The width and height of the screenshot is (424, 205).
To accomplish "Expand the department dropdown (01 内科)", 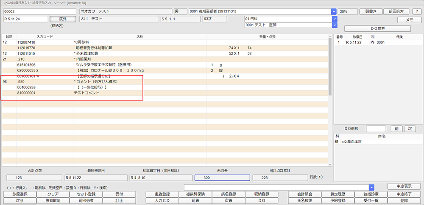I will pos(334,19).
